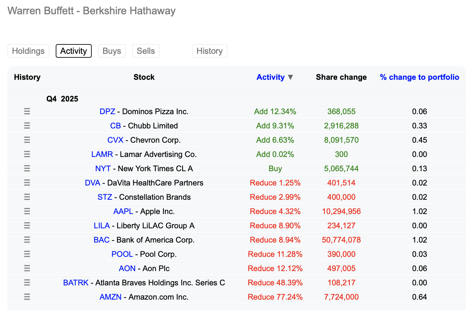This screenshot has height=310, width=475.
Task: Open history icon for Constellation Brands row
Action: (27, 197)
